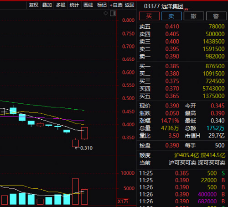Activate the 画线 drawing tool
Viewport: 228px width, 207px height.
tap(88, 5)
